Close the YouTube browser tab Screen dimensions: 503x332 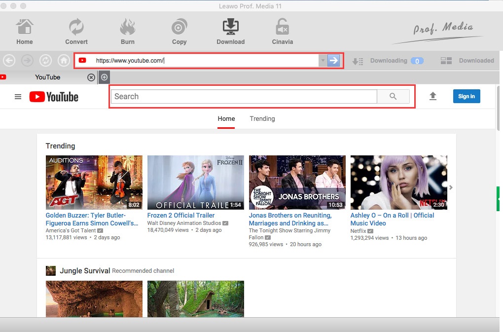(91, 77)
